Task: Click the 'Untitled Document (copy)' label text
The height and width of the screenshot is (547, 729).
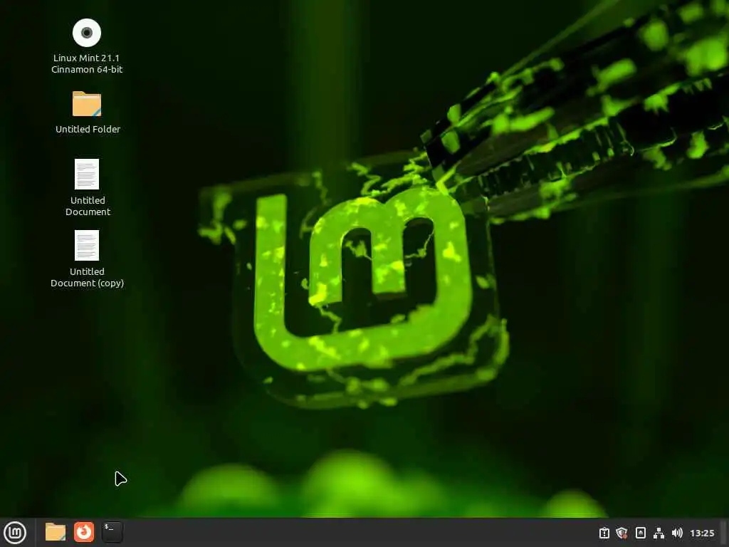Action: (x=87, y=277)
